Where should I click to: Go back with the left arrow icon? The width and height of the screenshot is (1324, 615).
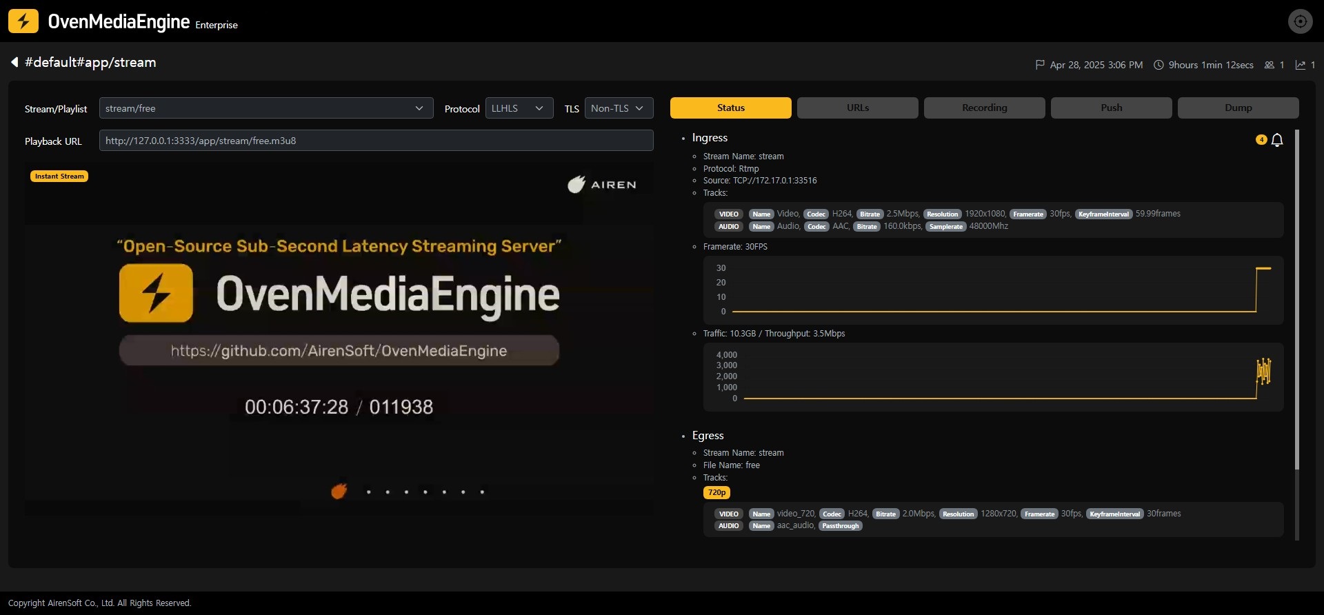pos(14,62)
